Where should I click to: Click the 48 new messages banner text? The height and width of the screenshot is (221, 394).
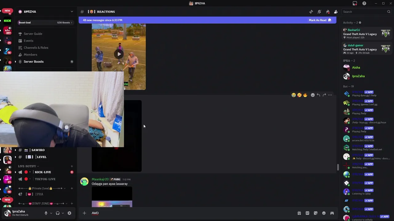point(103,20)
